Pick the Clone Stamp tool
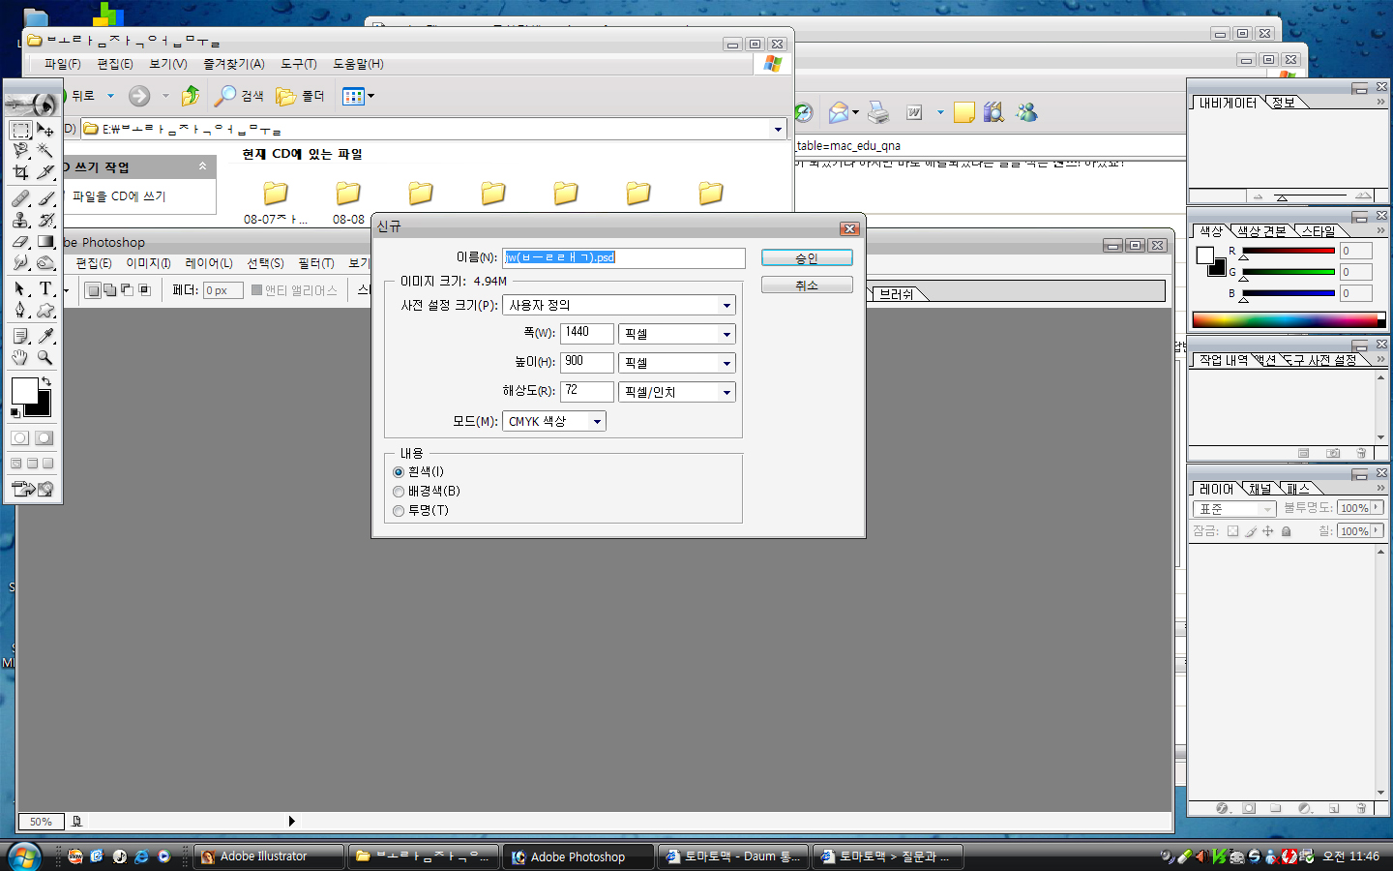The height and width of the screenshot is (871, 1393). point(20,220)
